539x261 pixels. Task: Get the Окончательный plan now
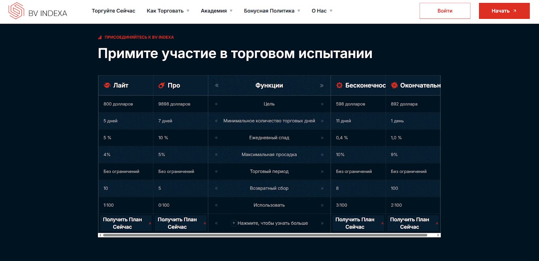413,223
